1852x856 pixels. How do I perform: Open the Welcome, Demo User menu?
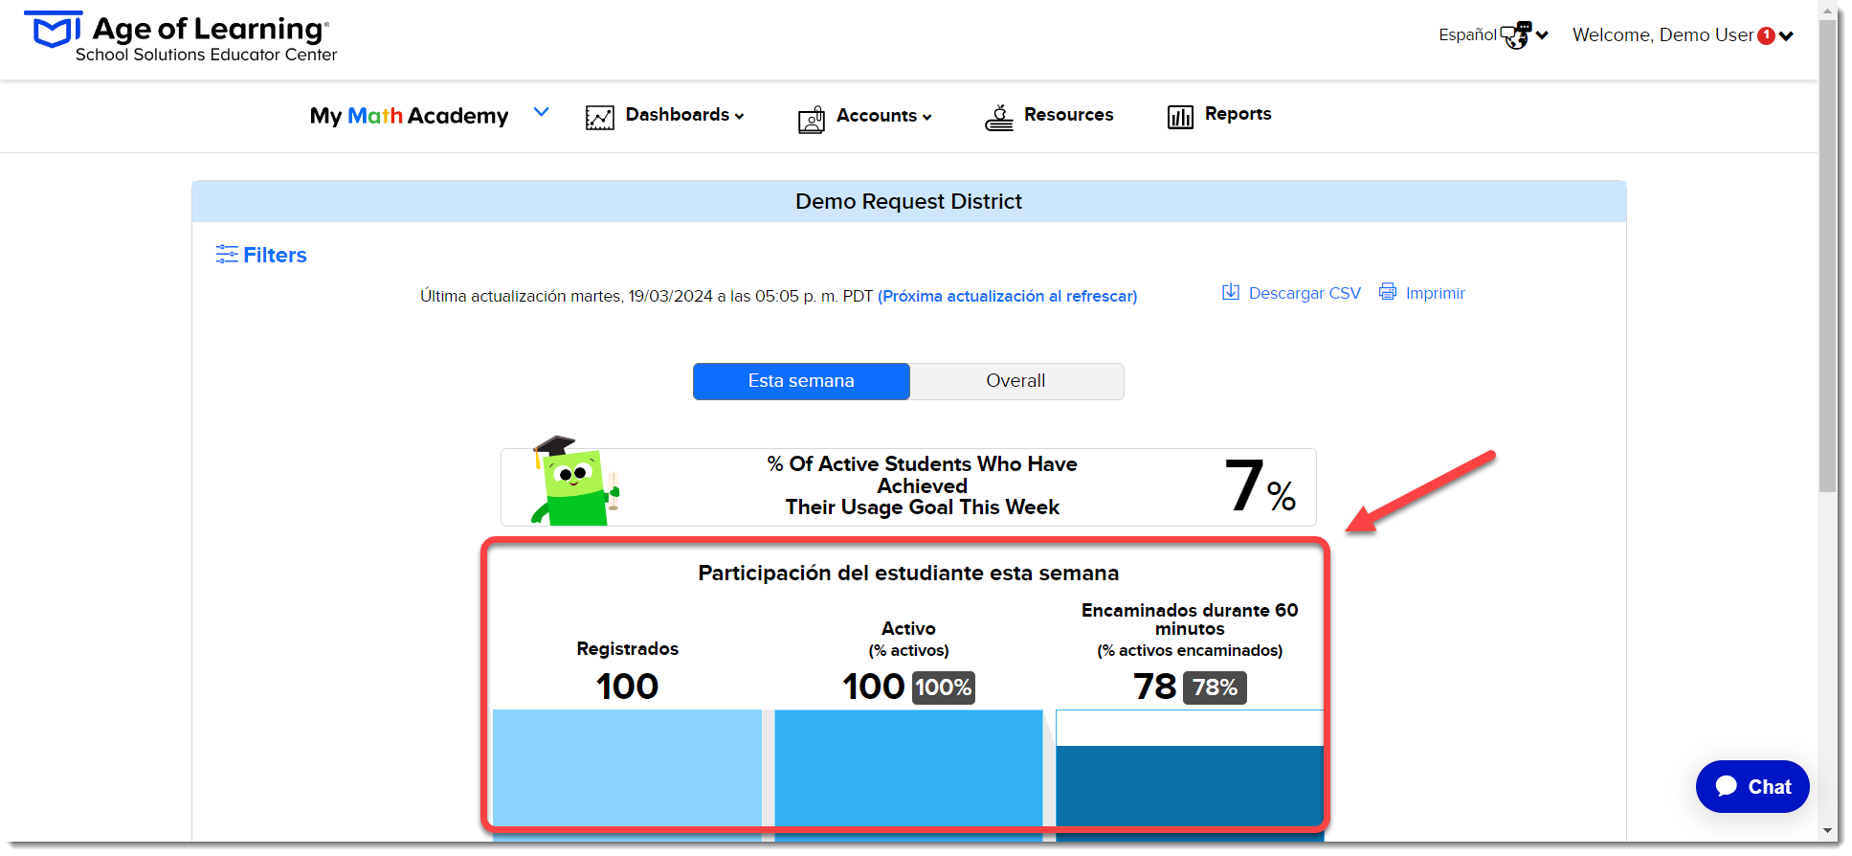[x=1683, y=35]
